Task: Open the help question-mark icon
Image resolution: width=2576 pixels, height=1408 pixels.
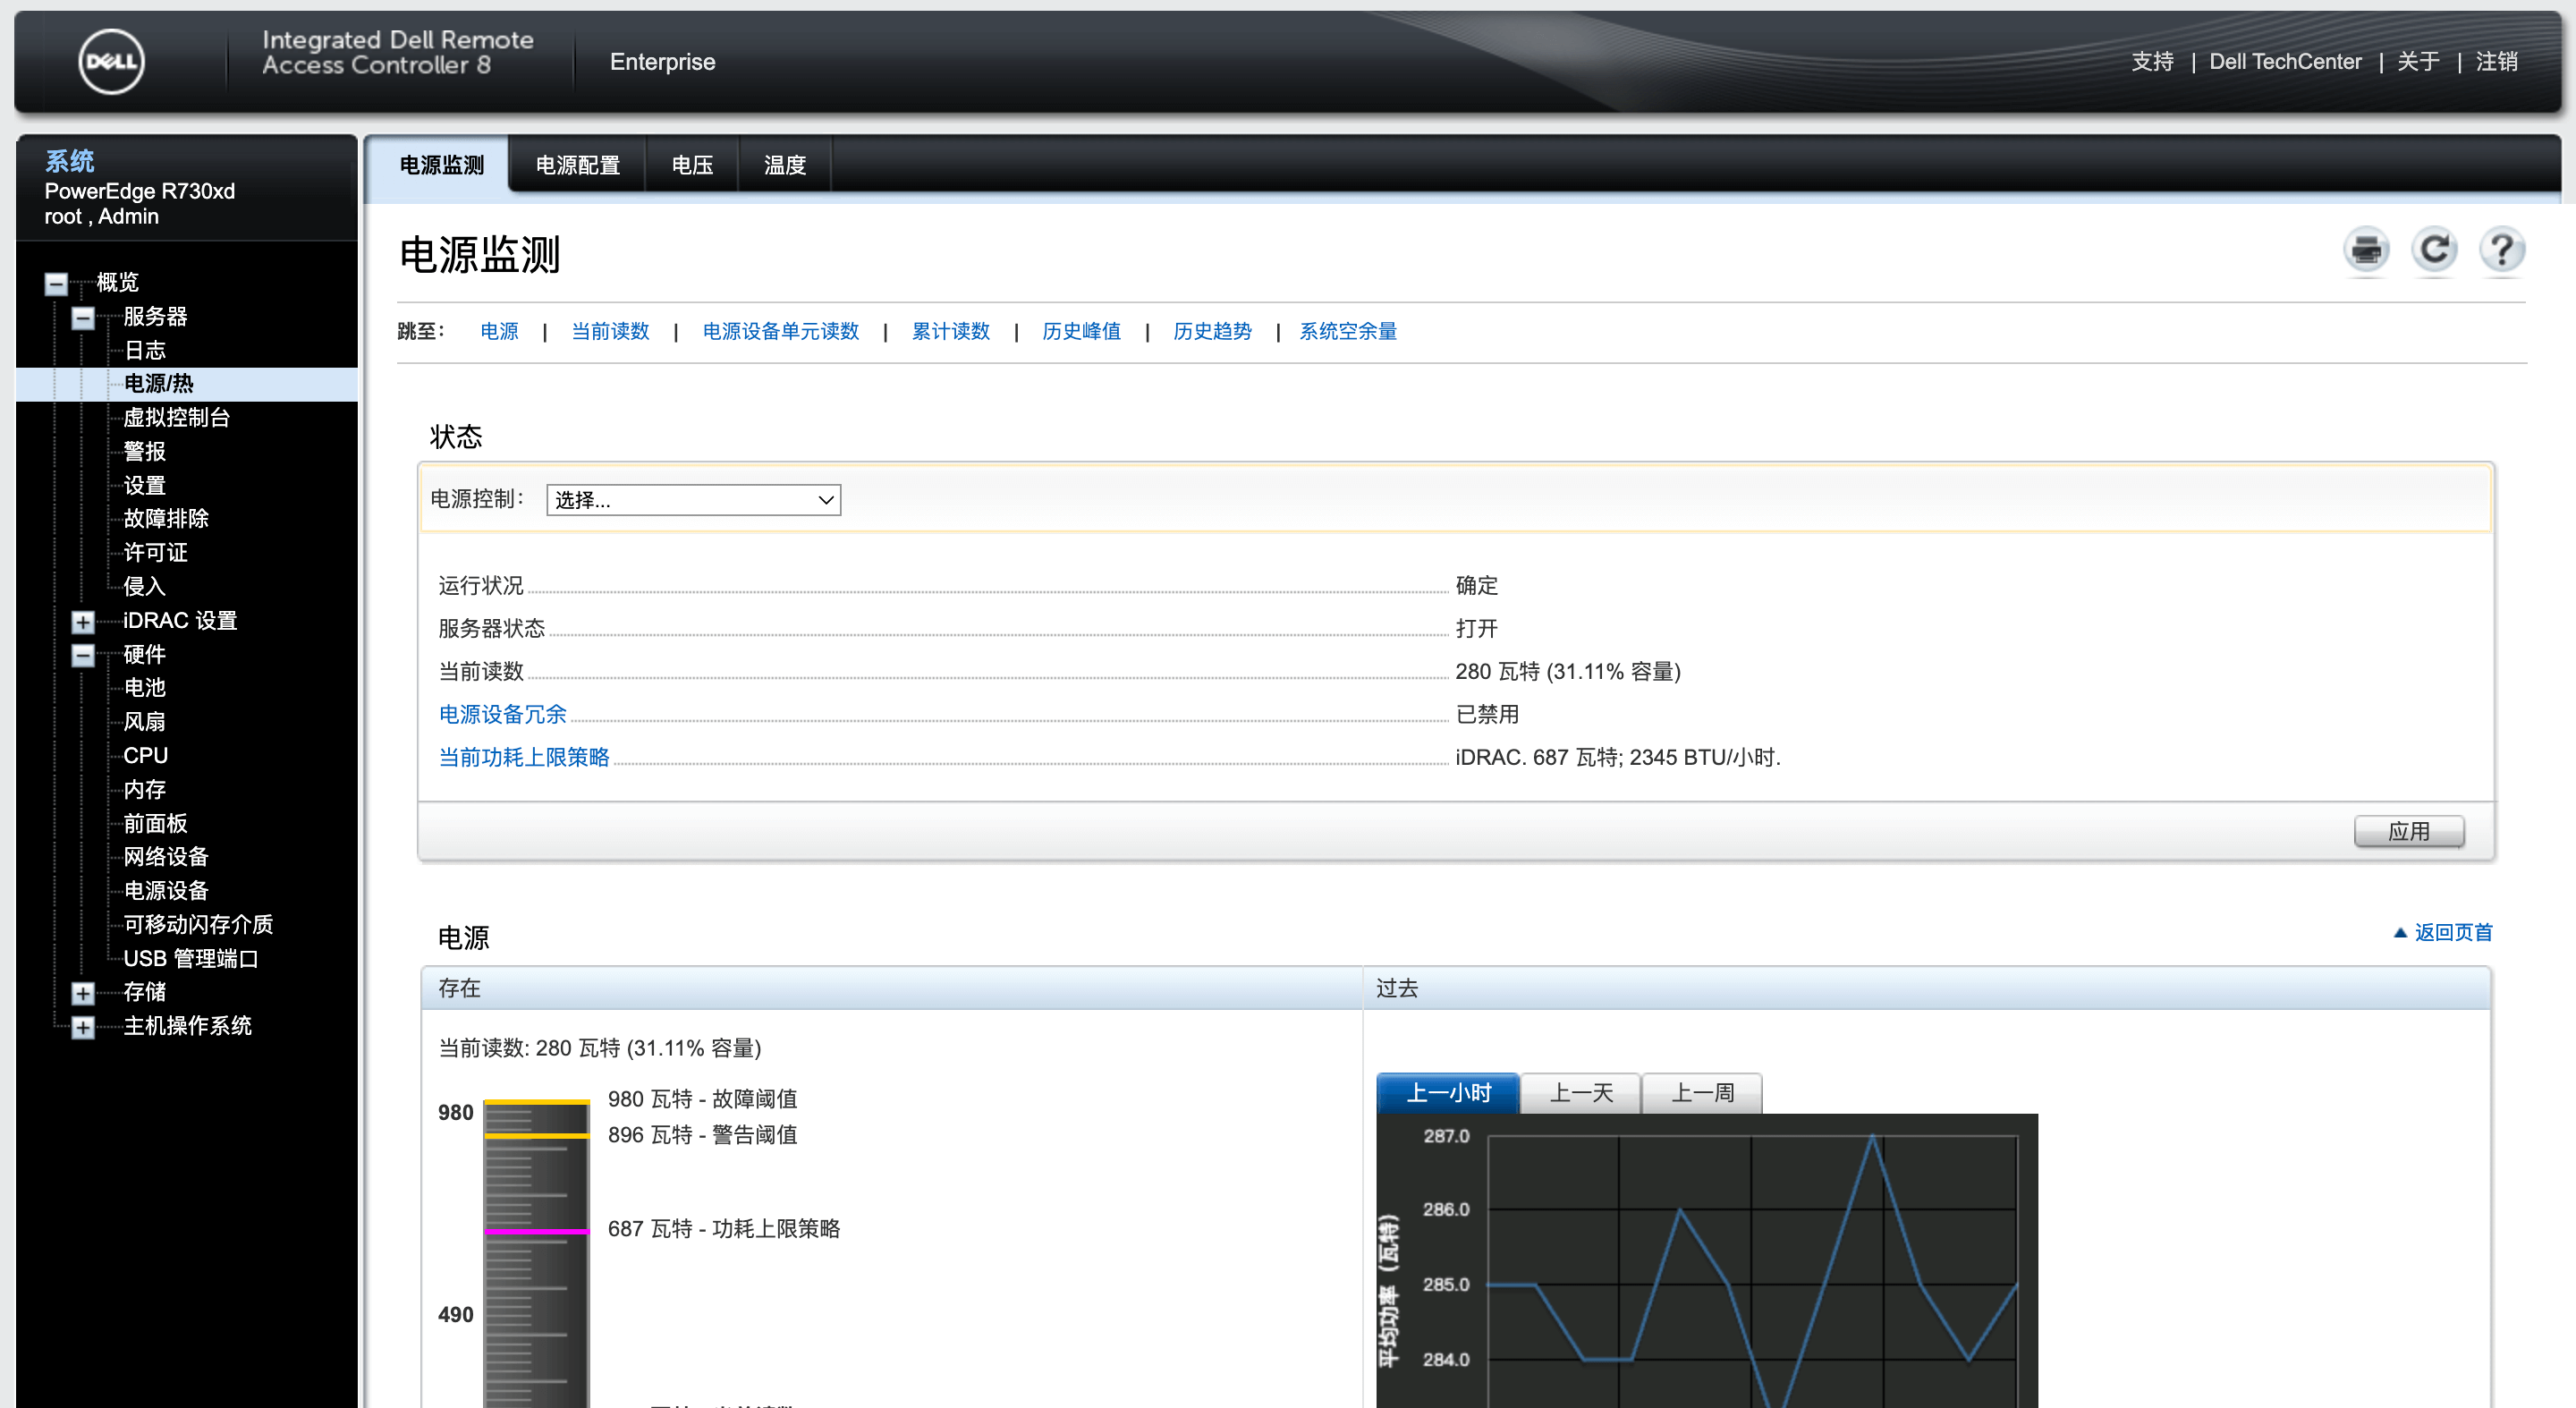Action: [2501, 250]
